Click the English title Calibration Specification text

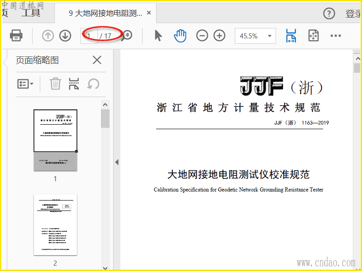pyautogui.click(x=238, y=190)
